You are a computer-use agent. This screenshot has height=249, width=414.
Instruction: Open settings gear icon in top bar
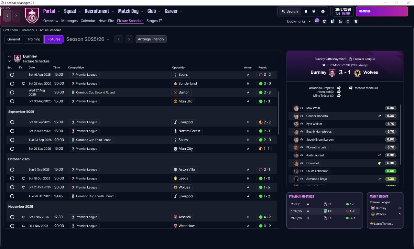click(323, 11)
